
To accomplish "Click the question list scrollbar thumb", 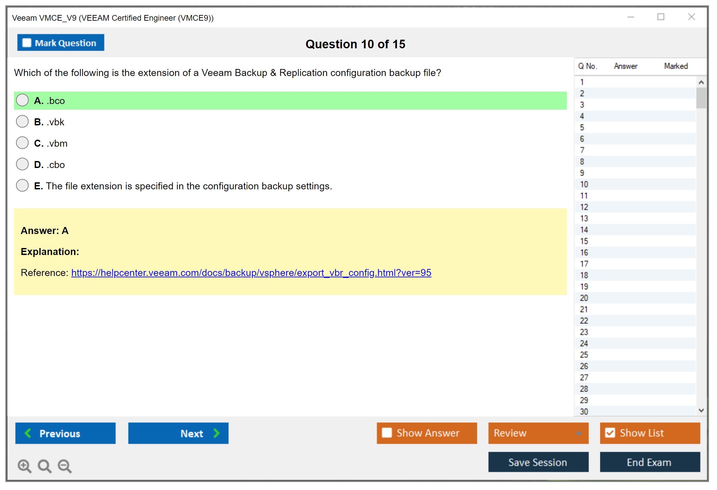I will tap(701, 98).
